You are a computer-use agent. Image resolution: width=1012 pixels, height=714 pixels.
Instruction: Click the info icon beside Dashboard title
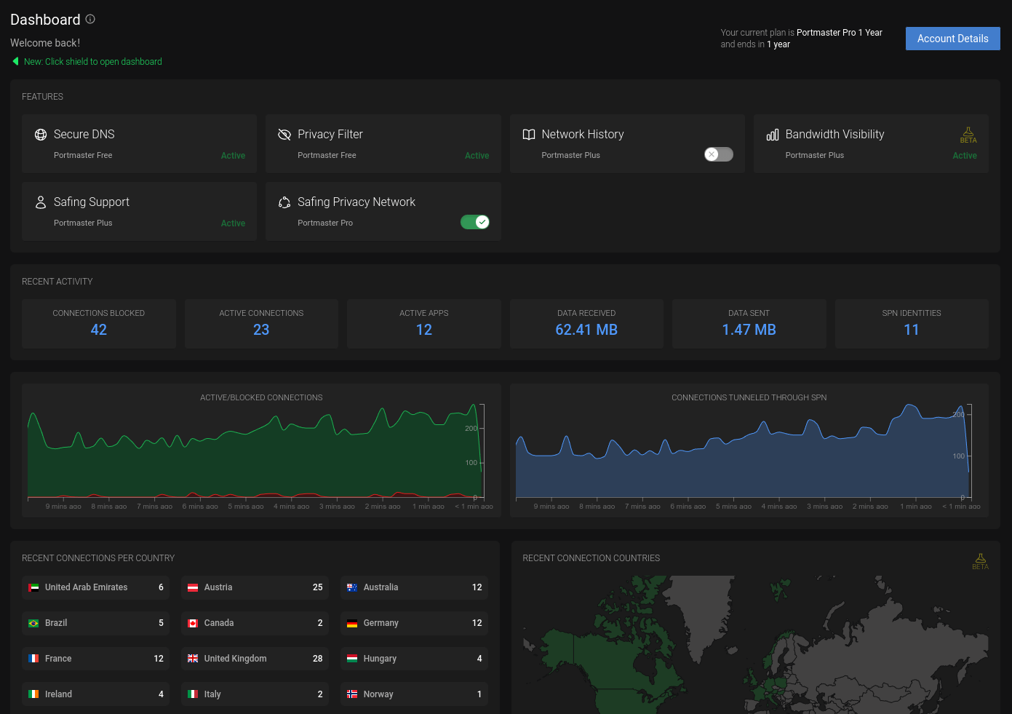(x=90, y=19)
